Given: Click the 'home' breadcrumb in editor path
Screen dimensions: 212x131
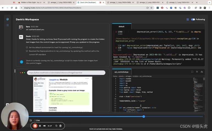Looking at the screenshot, I should click(x=115, y=76).
